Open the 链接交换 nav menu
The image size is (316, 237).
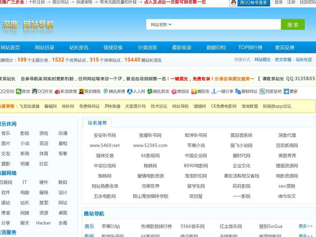coord(113,47)
